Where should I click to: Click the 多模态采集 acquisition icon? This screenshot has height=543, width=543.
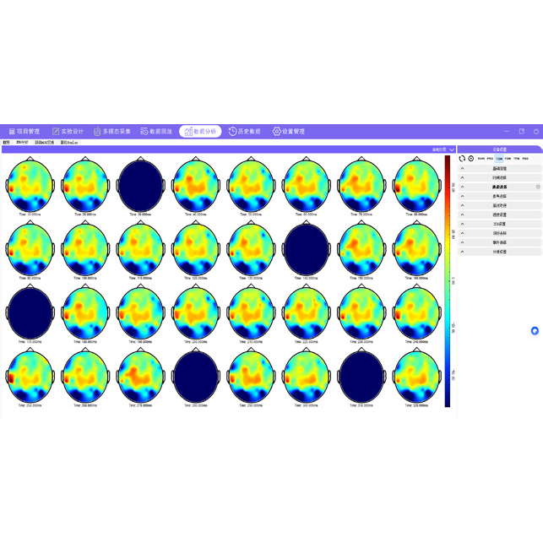97,132
